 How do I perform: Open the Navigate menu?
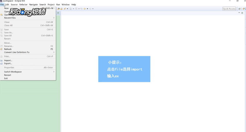click(x=33, y=5)
